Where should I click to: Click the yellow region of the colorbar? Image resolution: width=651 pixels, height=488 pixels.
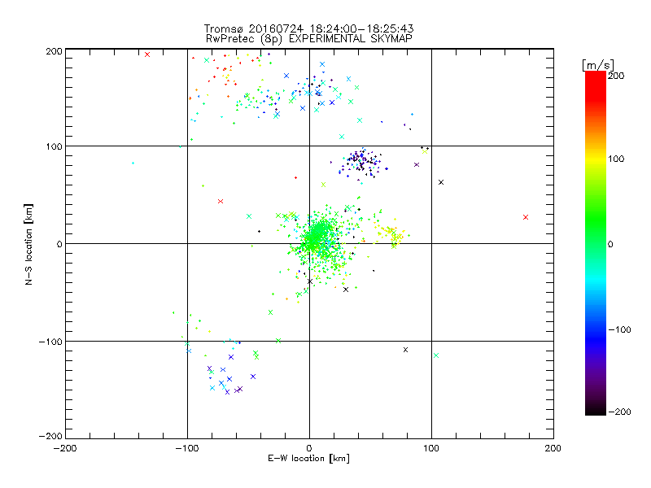point(596,159)
